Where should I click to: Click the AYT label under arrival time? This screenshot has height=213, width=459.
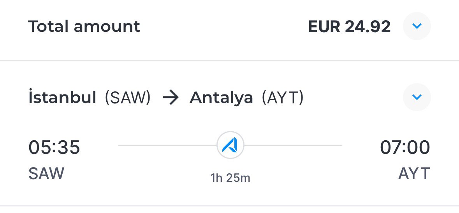point(414,174)
